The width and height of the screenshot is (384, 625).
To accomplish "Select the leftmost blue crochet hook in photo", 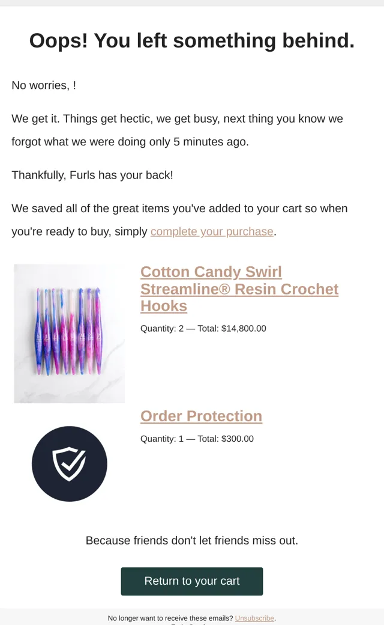I will [x=38, y=332].
